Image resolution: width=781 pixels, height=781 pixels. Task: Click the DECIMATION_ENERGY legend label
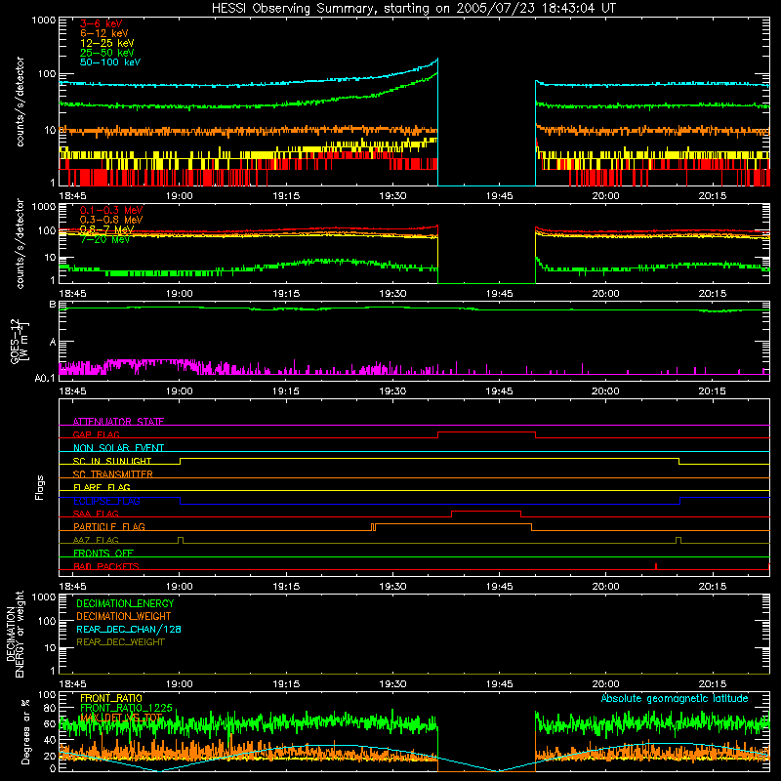pyautogui.click(x=125, y=603)
